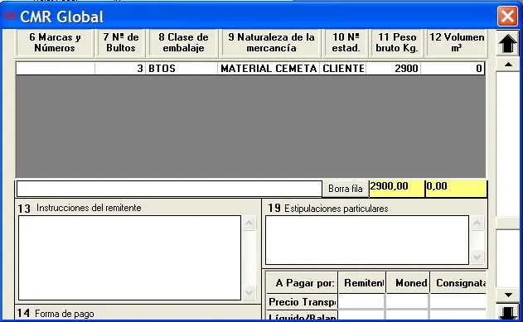Click the Remitente cell of Precio Transporte row
This screenshot has width=523, height=322.
click(x=362, y=302)
